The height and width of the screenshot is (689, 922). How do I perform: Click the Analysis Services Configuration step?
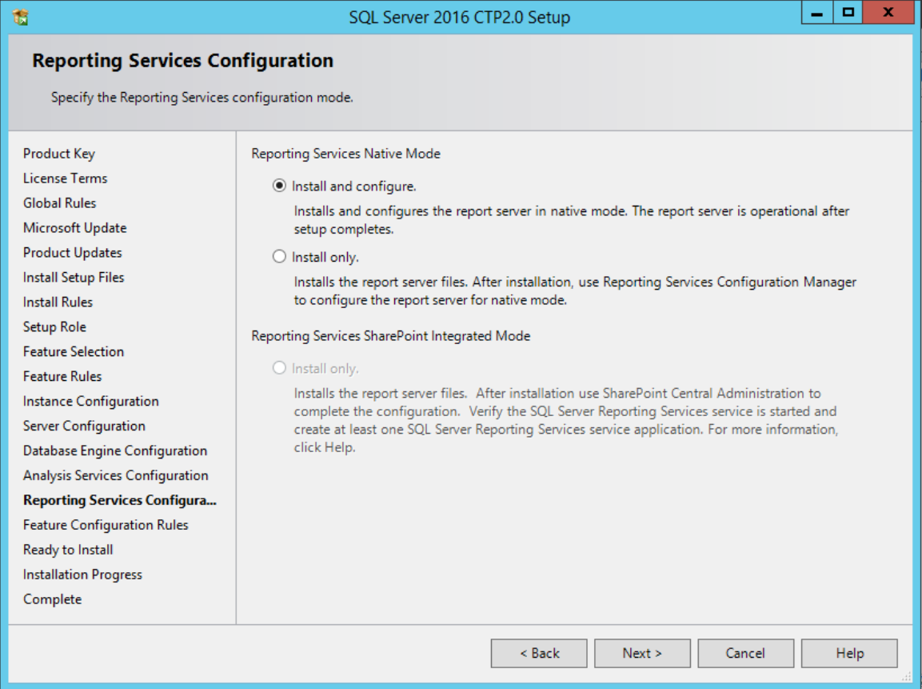[115, 475]
